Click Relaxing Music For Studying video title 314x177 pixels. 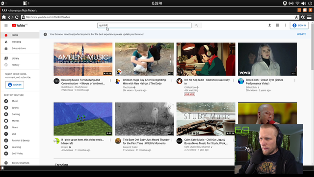coord(83,82)
